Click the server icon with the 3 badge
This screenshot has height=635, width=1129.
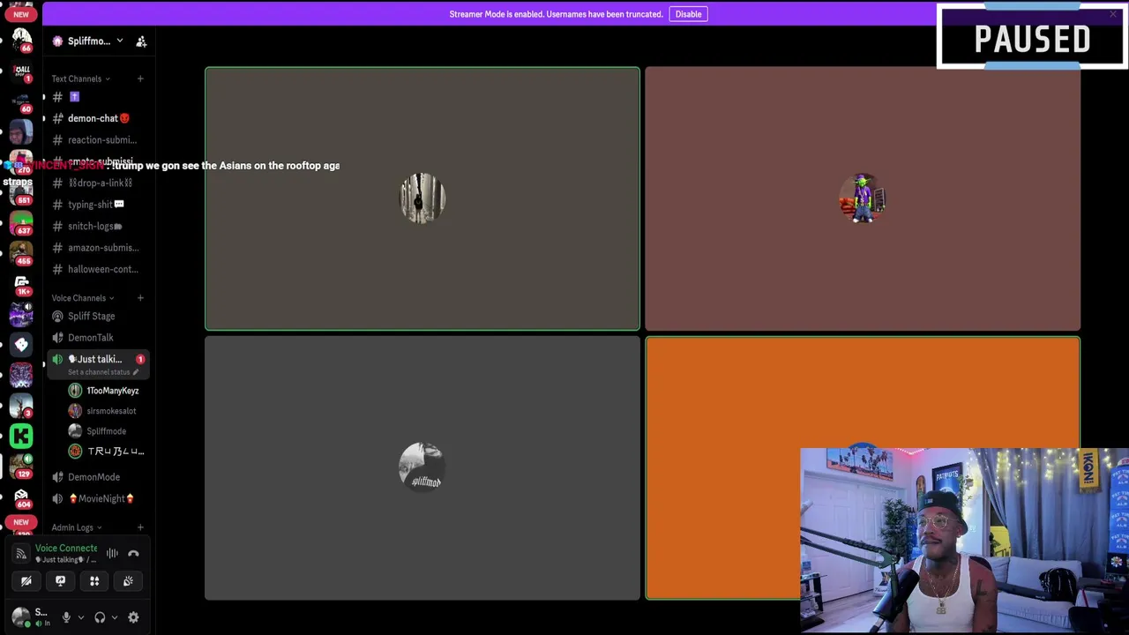[x=21, y=405]
